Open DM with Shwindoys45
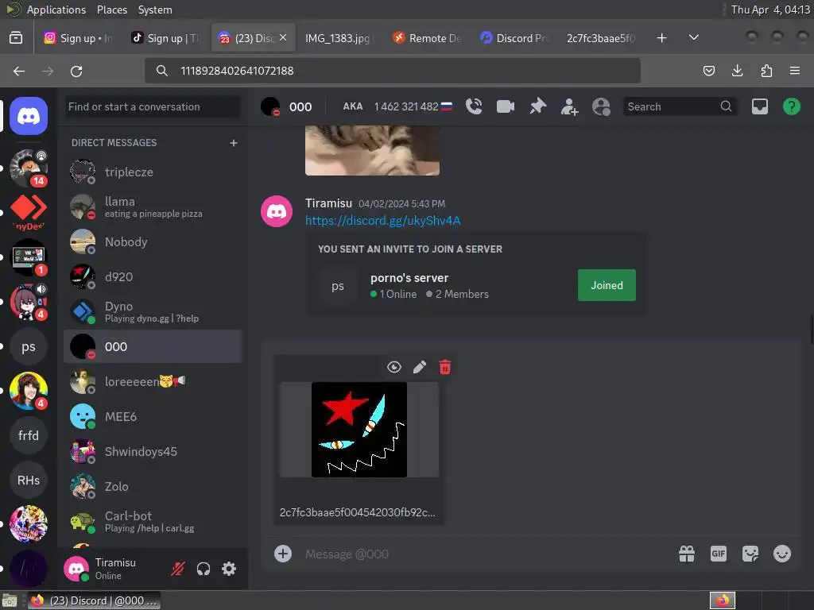 [153, 452]
